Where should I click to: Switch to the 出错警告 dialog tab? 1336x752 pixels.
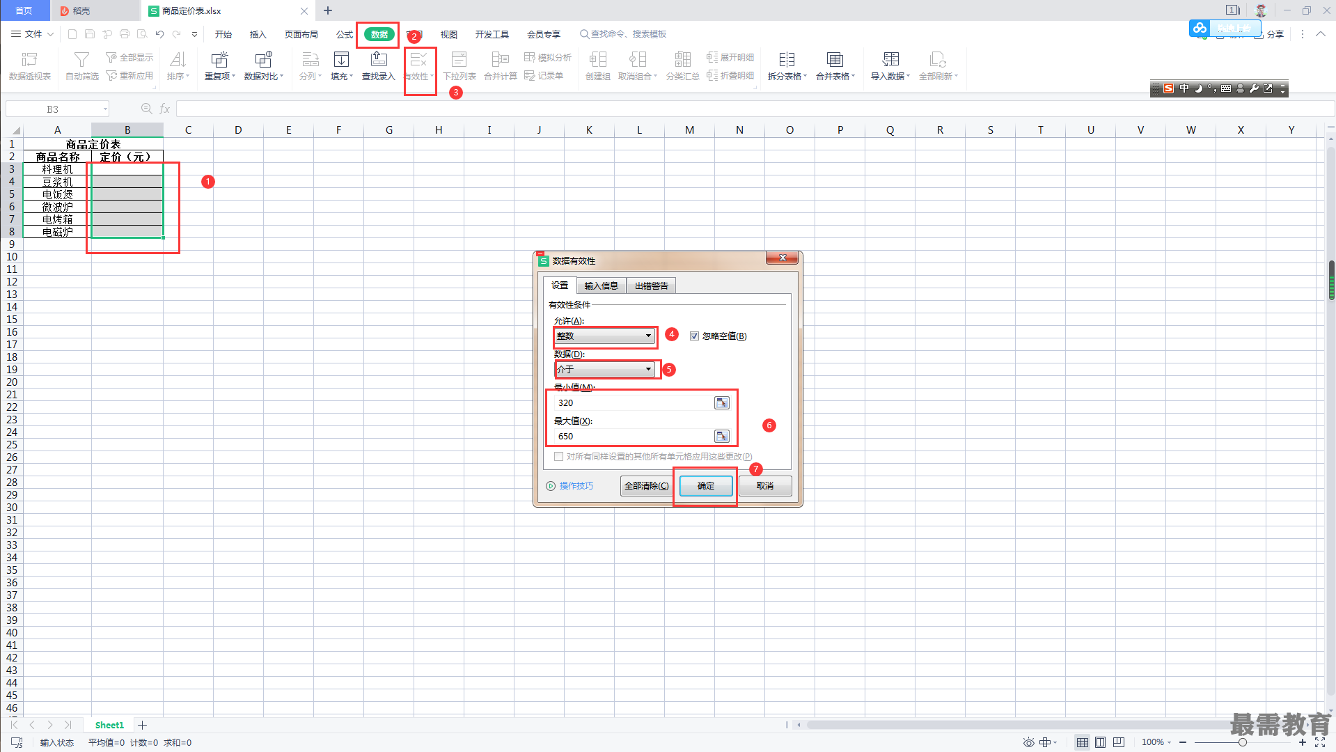[652, 286]
